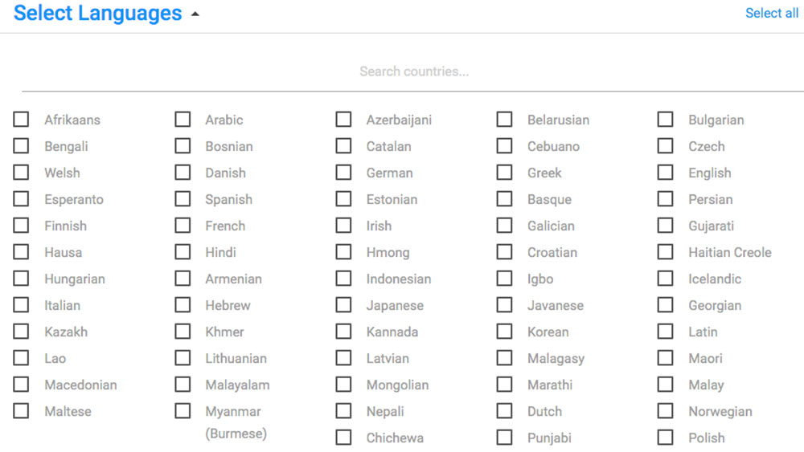The height and width of the screenshot is (452, 804).
Task: Enable the Punjabi checkbox
Action: pyautogui.click(x=505, y=438)
